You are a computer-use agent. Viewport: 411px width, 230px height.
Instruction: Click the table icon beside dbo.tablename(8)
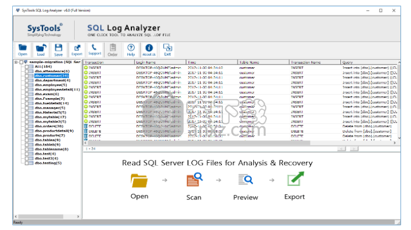[31, 149]
